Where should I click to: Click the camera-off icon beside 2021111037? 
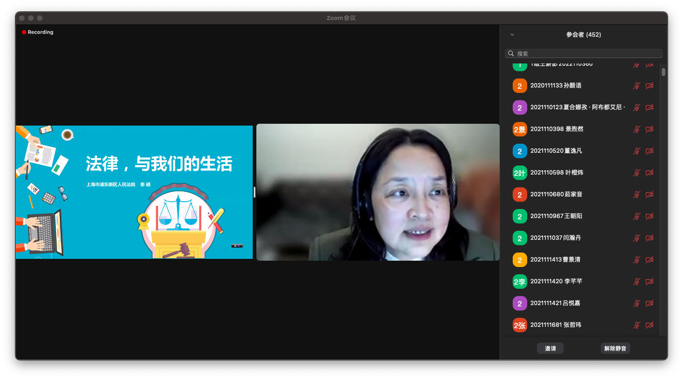(x=649, y=238)
